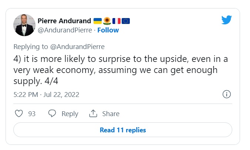Screen dimensions: 250x150
Task: Click the Pierre Andurand display name
Action: tap(64, 21)
